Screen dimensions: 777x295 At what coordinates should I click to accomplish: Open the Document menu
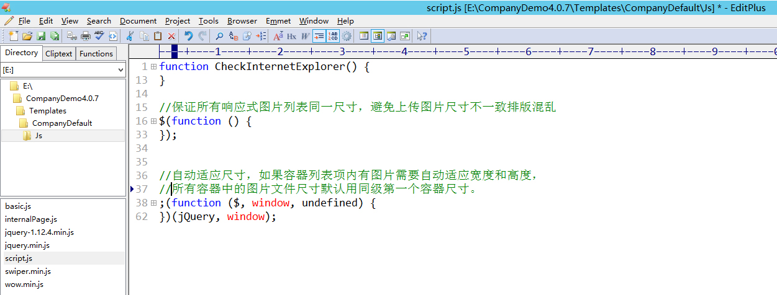139,21
